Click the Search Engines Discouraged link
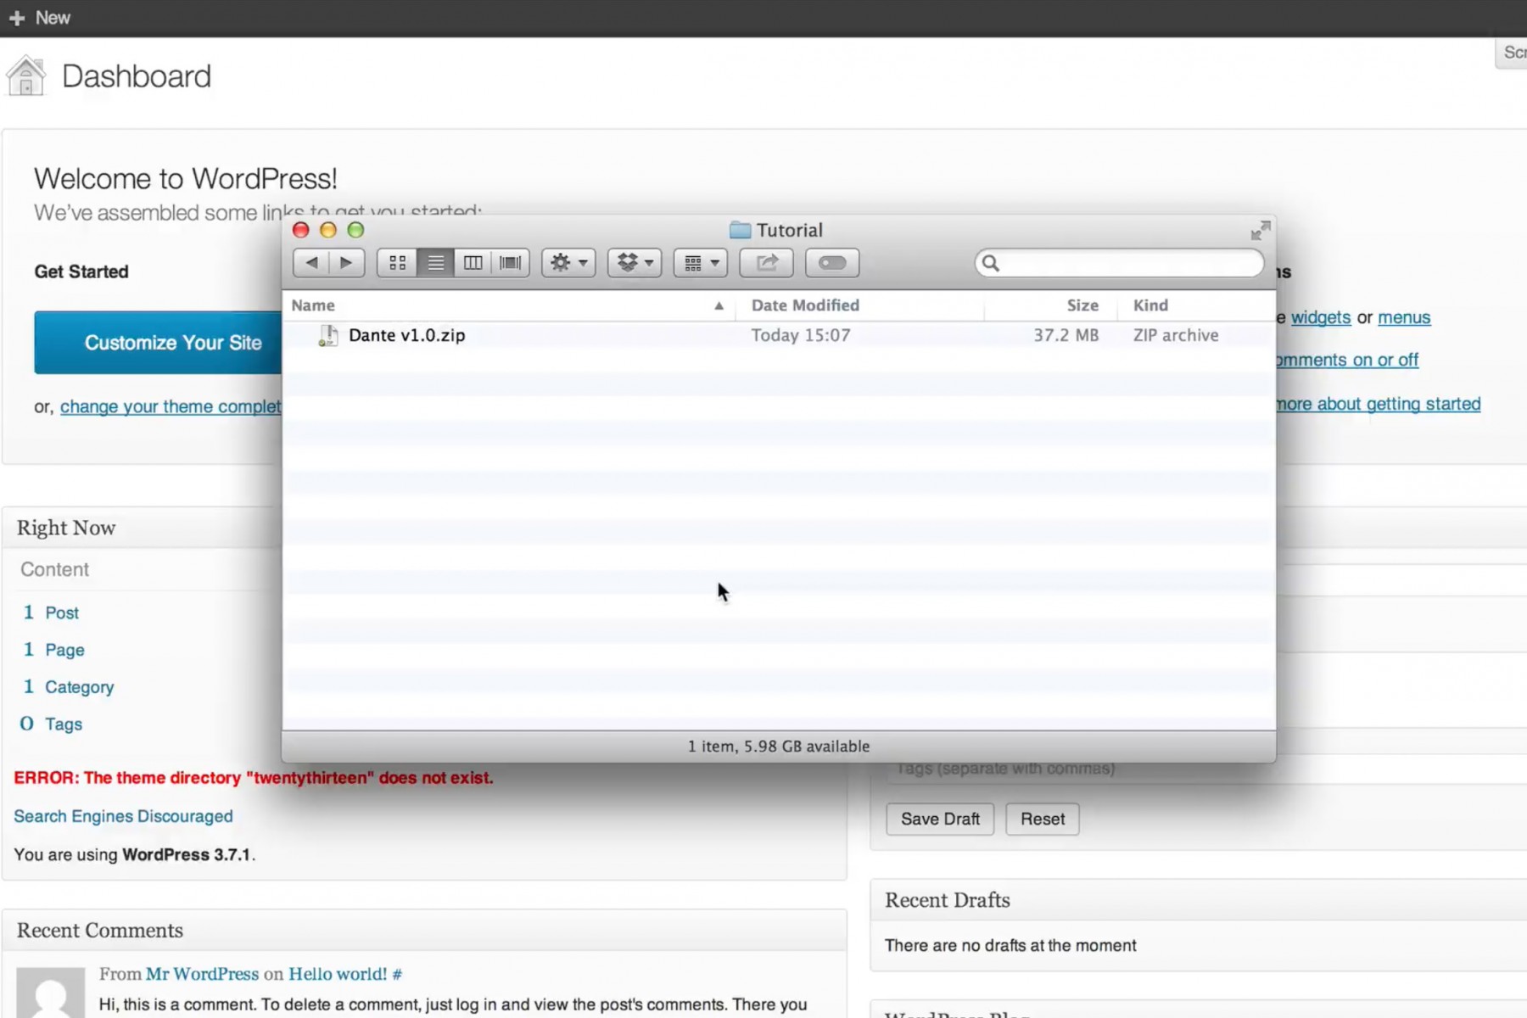1527x1018 pixels. click(123, 816)
